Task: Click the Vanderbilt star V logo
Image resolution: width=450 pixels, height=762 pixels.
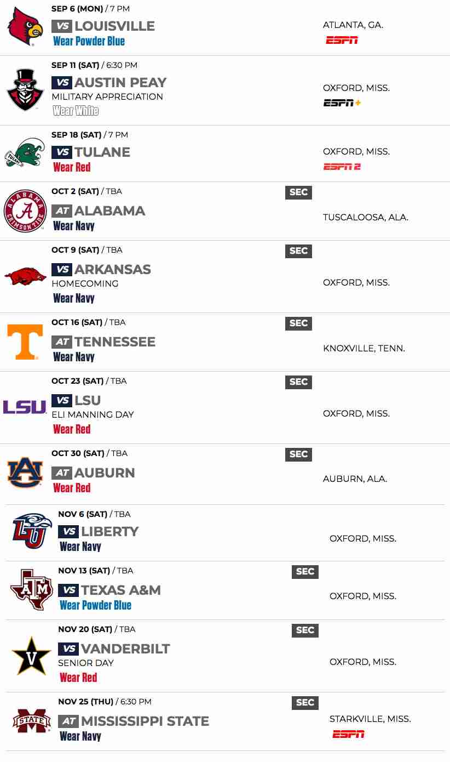Action: click(32, 655)
